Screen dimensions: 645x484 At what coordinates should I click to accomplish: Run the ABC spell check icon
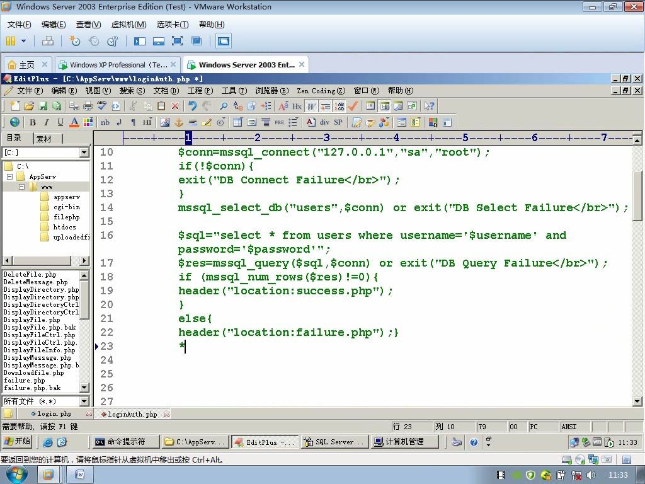pyautogui.click(x=101, y=106)
